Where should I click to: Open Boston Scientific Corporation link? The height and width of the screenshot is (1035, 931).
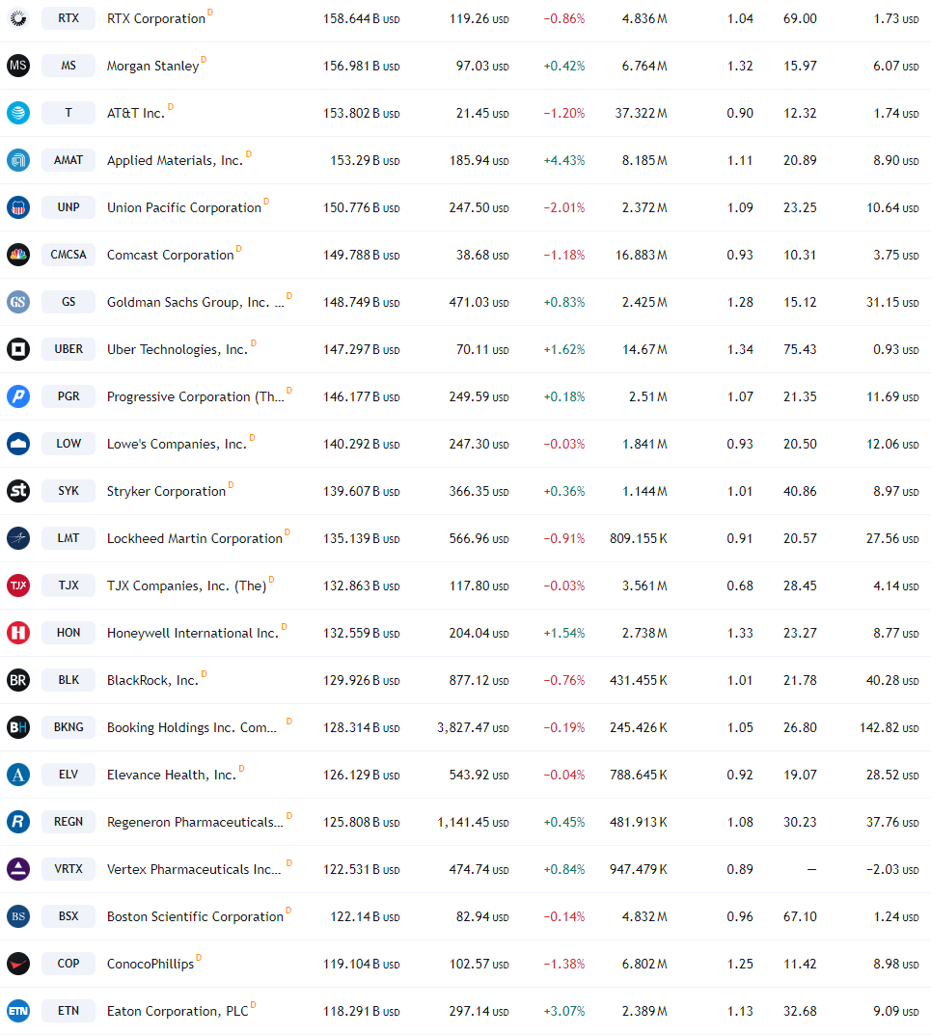pyautogui.click(x=196, y=917)
